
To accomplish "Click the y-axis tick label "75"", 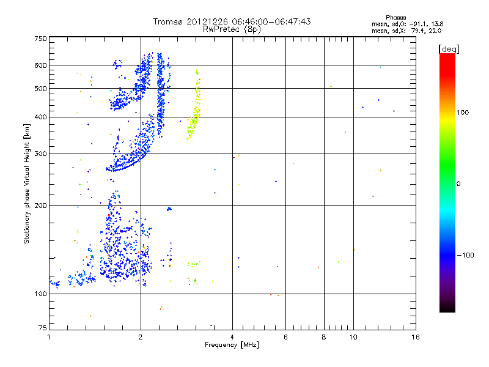I will (43, 328).
